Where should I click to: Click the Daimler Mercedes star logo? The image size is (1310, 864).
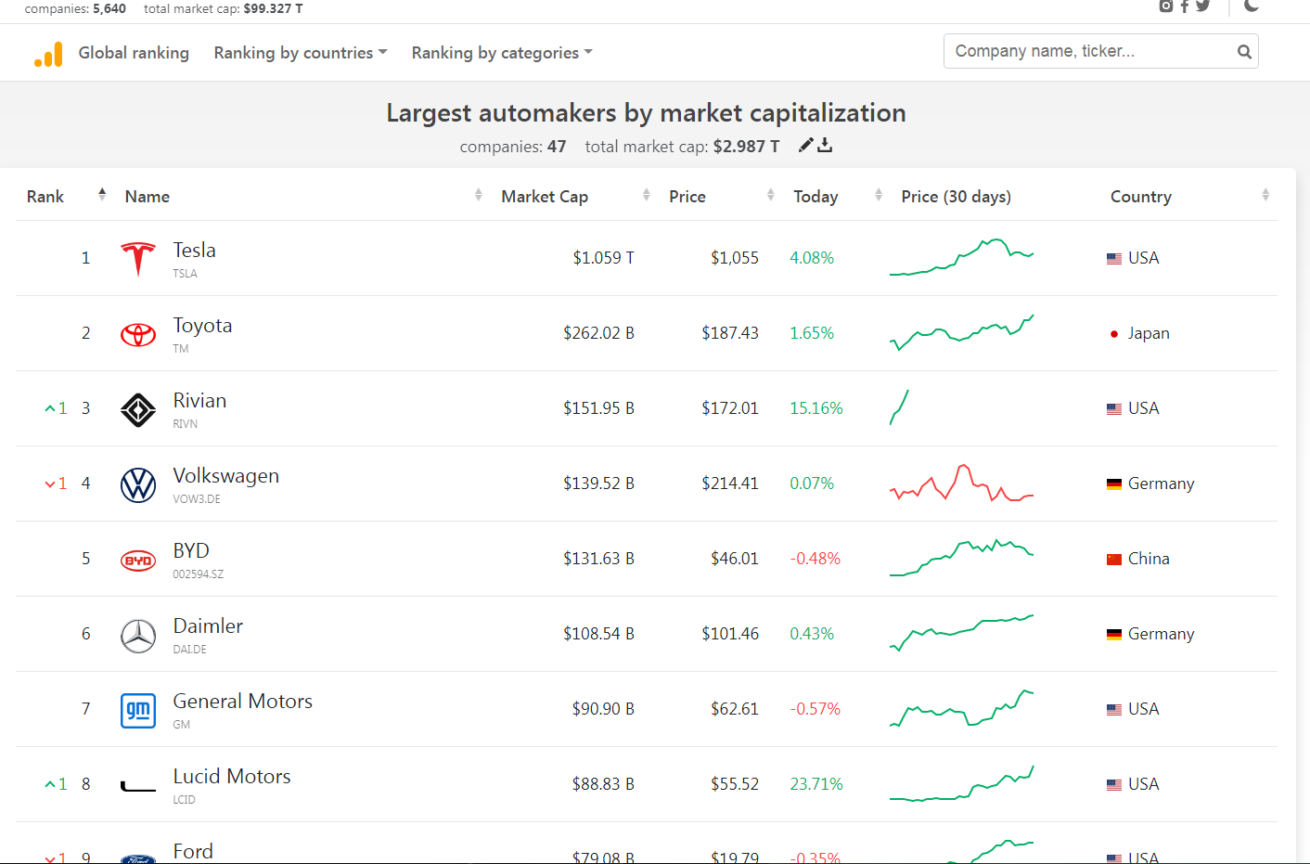tap(138, 636)
